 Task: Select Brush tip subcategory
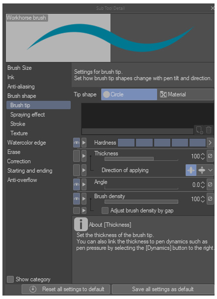pos(38,105)
